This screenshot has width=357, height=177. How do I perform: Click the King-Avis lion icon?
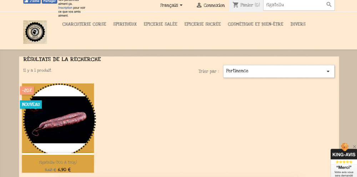(x=345, y=147)
